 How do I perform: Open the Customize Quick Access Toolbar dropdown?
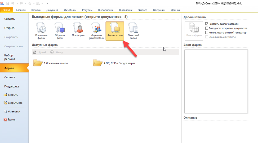(x=48, y=3)
